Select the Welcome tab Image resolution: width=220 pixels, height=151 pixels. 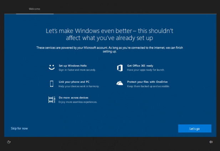click(x=35, y=9)
